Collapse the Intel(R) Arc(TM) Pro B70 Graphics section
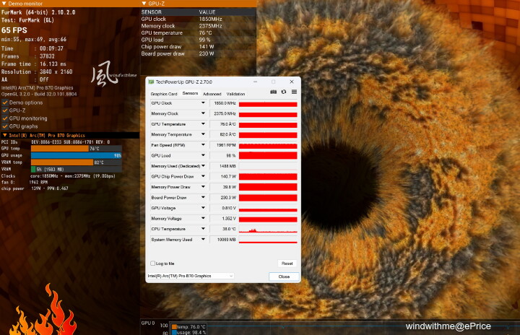 coord(4,135)
